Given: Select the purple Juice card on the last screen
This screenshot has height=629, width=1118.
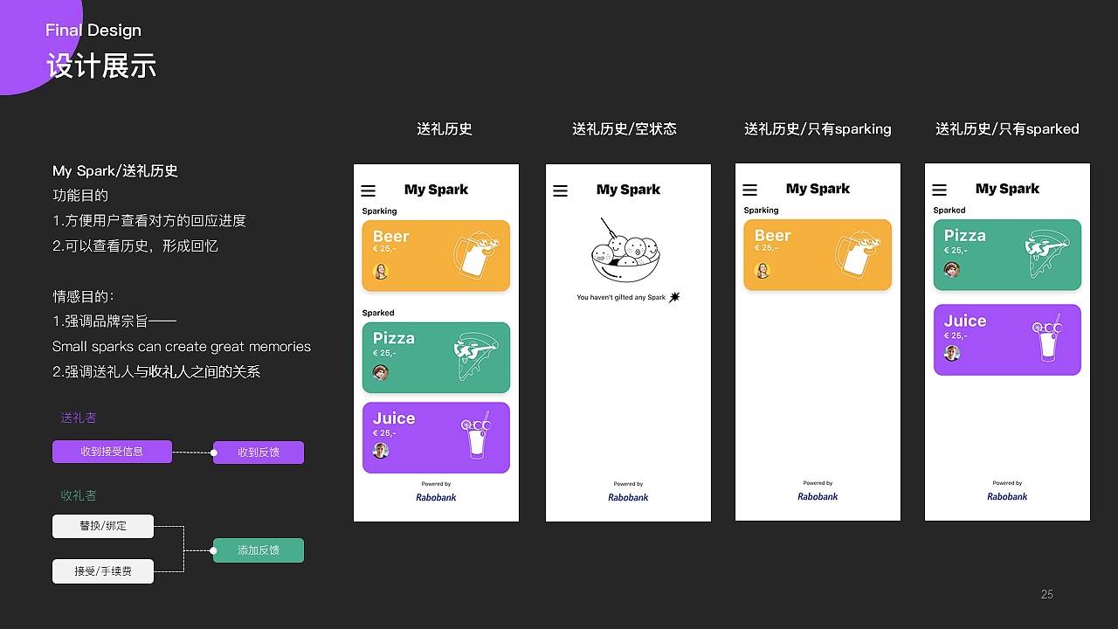Looking at the screenshot, I should click(1007, 339).
